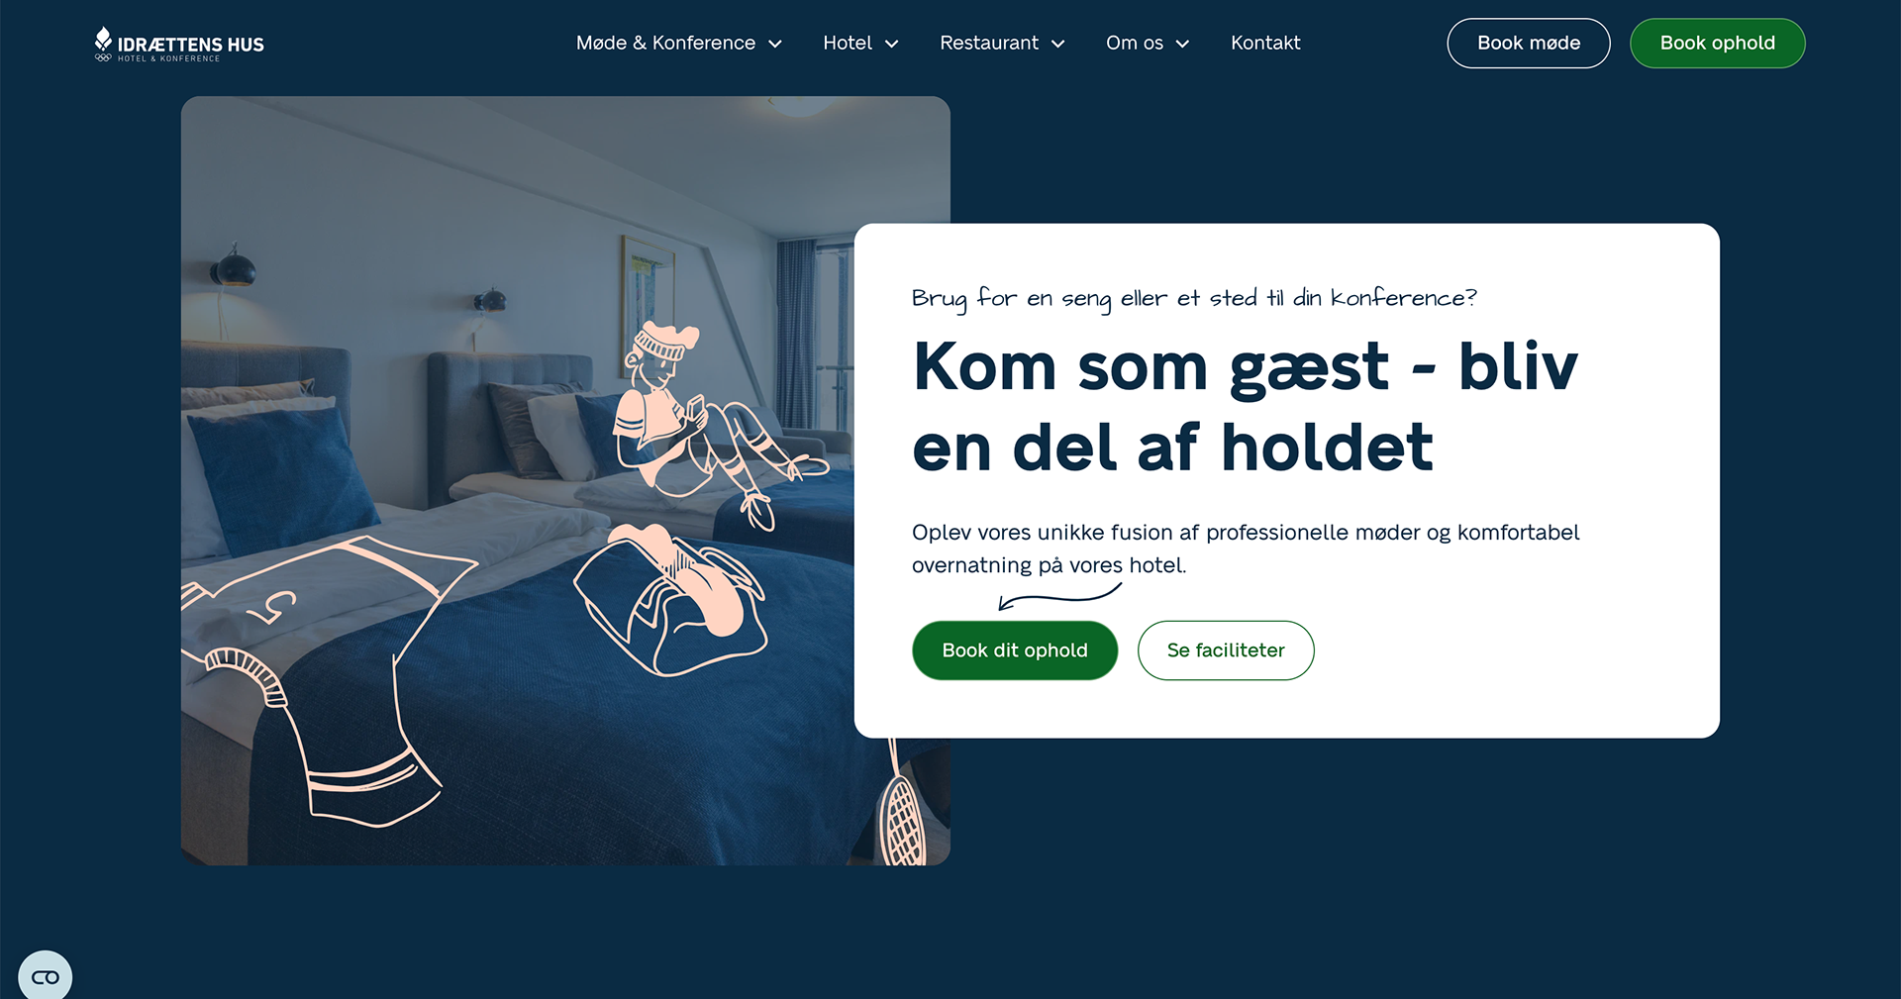Screen dimensions: 1901x999
Task: Open the cookie consent icon
Action: [46, 976]
